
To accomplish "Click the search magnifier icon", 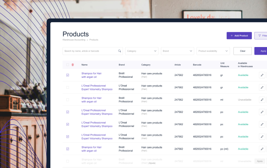I will tap(120, 51).
